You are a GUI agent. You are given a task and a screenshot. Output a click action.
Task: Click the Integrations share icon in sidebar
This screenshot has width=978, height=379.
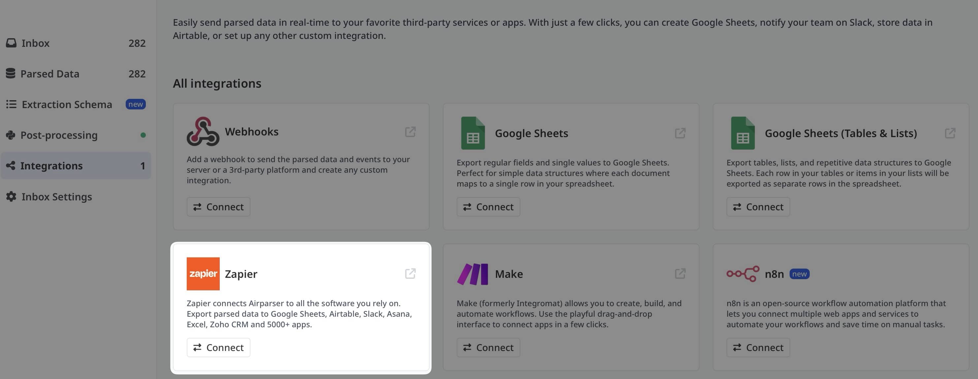click(x=11, y=165)
